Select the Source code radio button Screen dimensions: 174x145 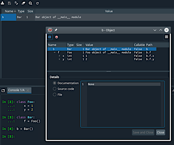[x=54, y=89]
